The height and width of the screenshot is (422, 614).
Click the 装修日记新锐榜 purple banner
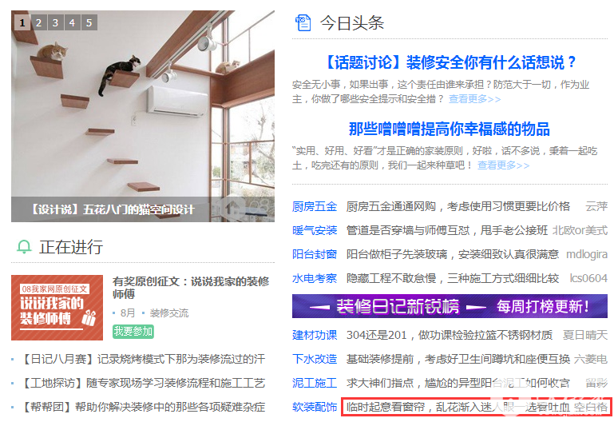[450, 306]
